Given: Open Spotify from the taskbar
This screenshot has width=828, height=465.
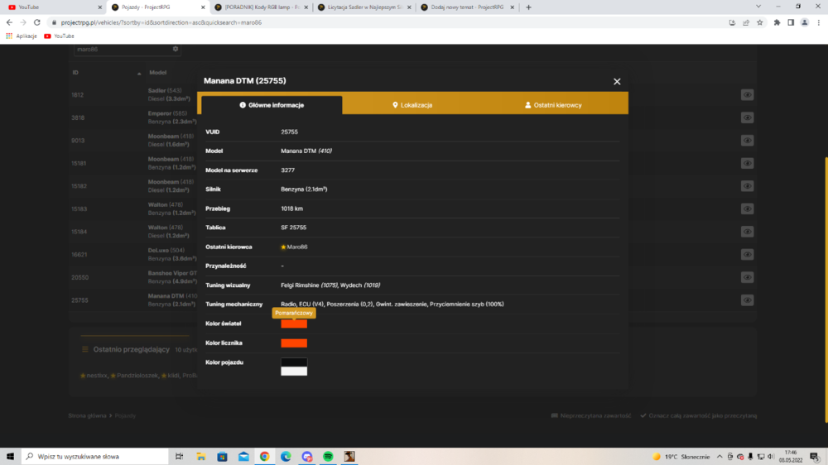Looking at the screenshot, I should tap(328, 457).
